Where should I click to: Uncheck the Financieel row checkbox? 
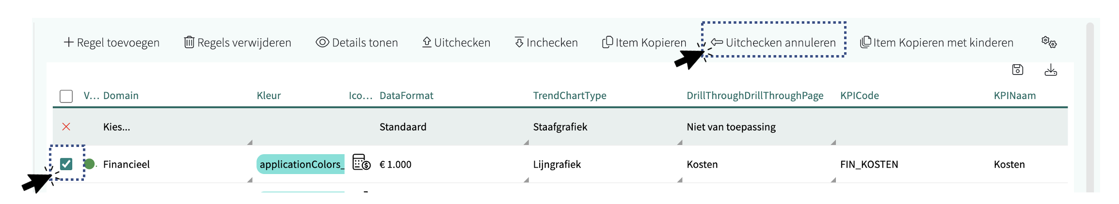[x=66, y=164]
